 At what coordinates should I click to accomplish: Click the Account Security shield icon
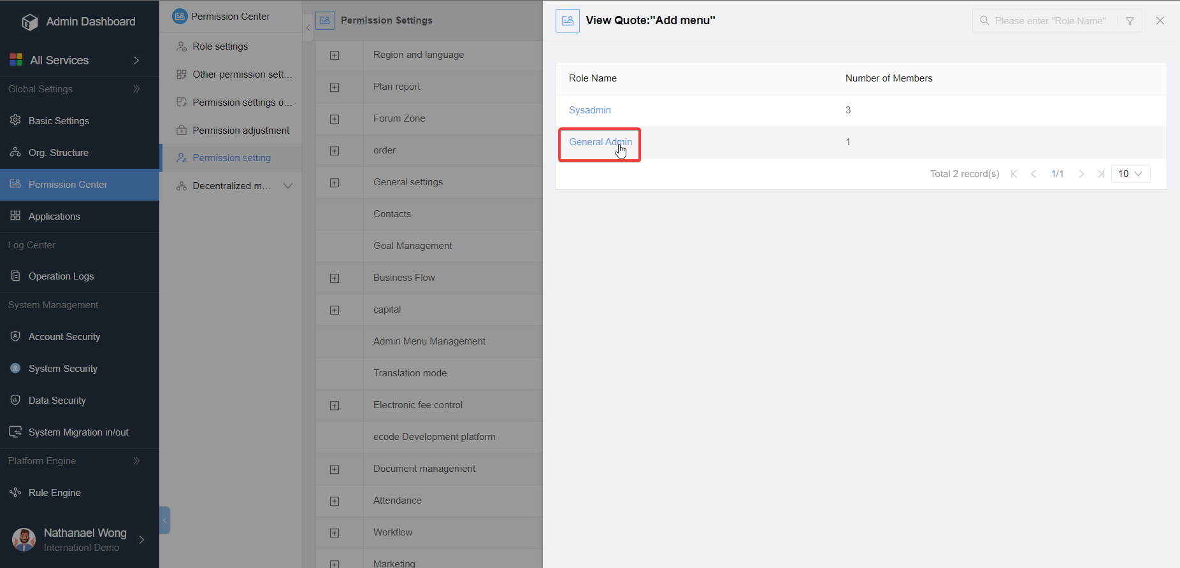pos(16,336)
